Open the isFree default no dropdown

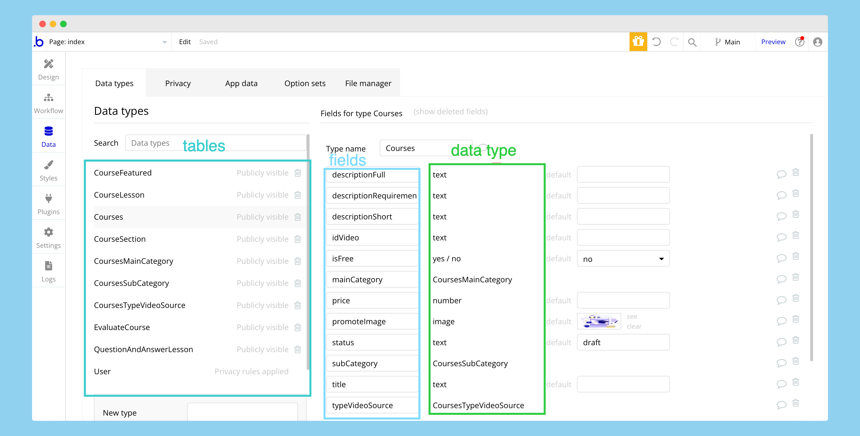click(x=623, y=259)
